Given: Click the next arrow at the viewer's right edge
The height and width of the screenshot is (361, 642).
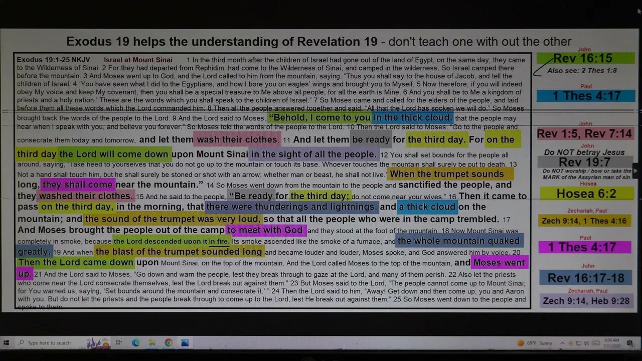Looking at the screenshot, I should pyautogui.click(x=635, y=171).
